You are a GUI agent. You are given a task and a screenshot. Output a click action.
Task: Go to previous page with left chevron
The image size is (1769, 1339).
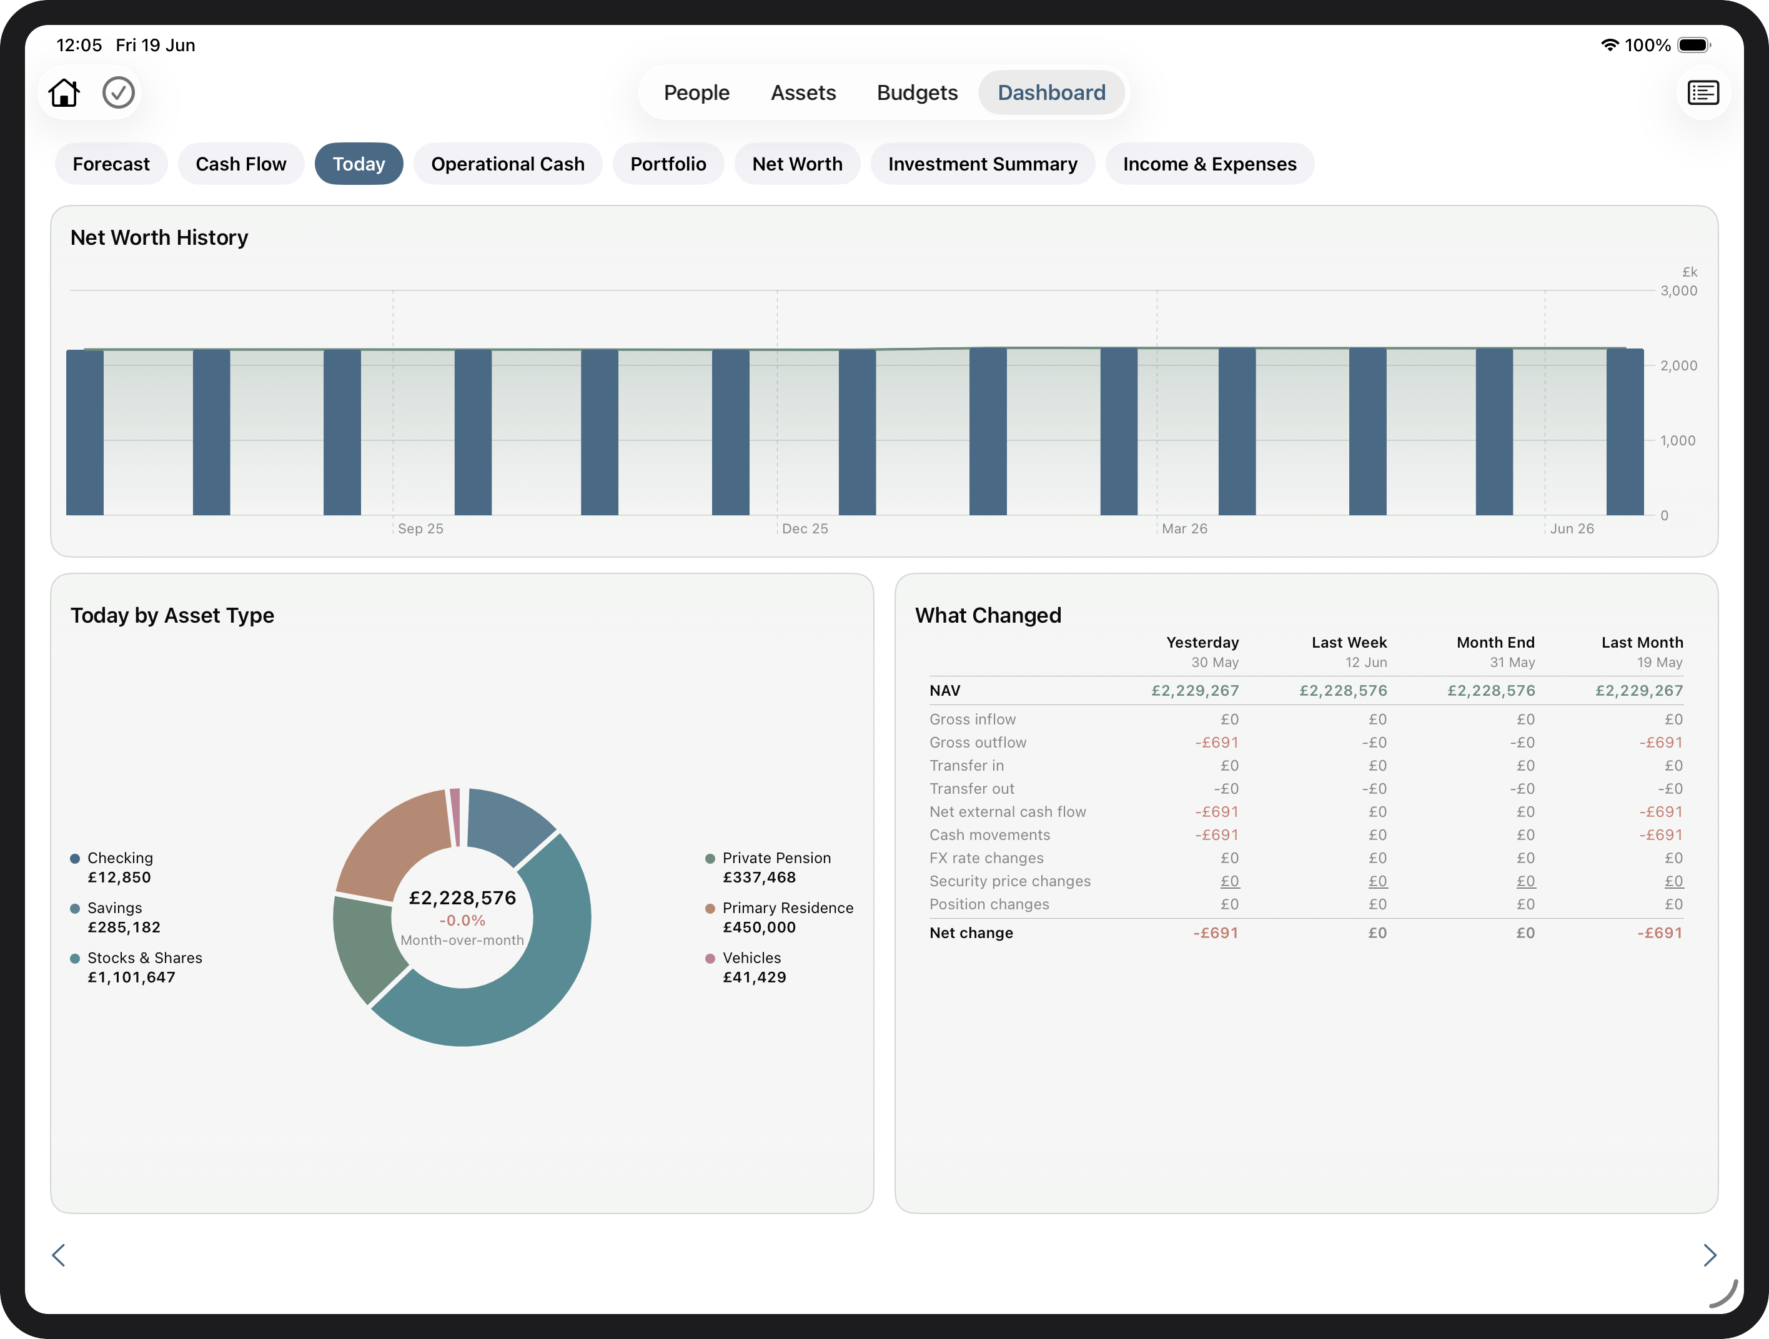click(x=58, y=1255)
